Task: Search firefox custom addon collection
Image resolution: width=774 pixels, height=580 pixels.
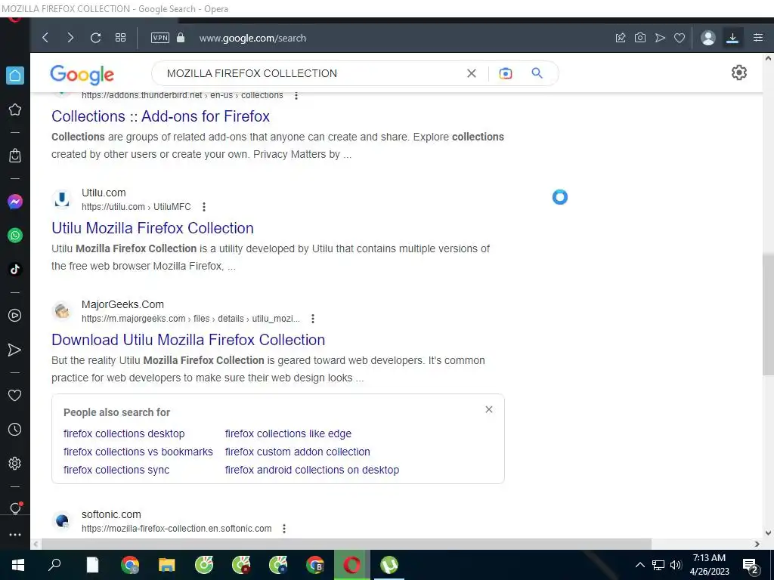Action: pyautogui.click(x=298, y=452)
